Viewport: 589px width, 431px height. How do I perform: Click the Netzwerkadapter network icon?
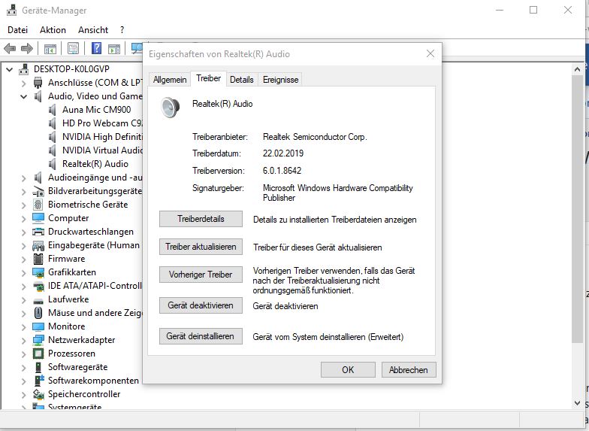pos(38,340)
